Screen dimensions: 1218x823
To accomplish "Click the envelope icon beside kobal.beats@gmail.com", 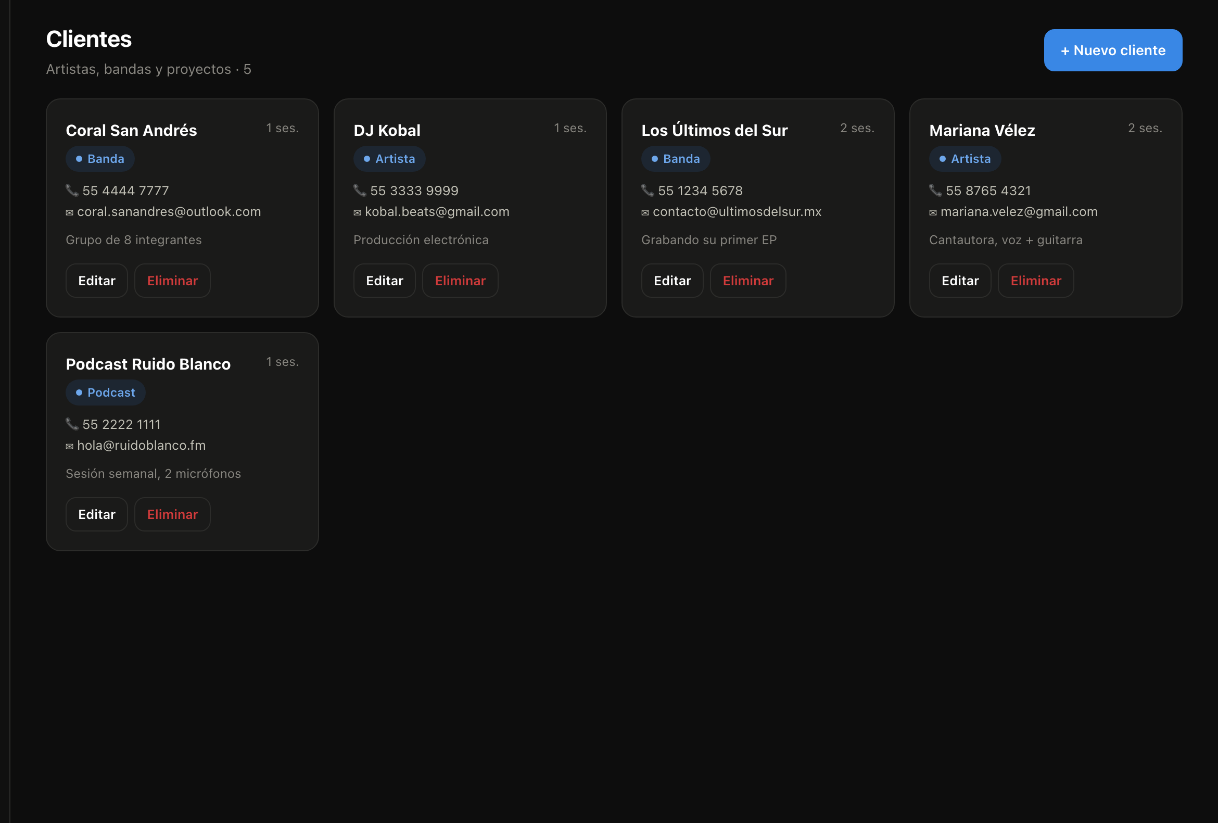I will tap(358, 212).
